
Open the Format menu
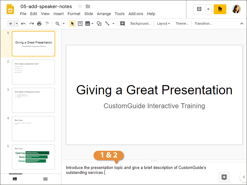(74, 14)
